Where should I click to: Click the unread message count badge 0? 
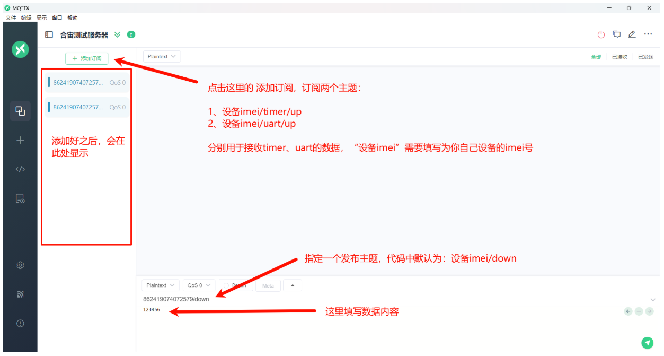pos(131,35)
